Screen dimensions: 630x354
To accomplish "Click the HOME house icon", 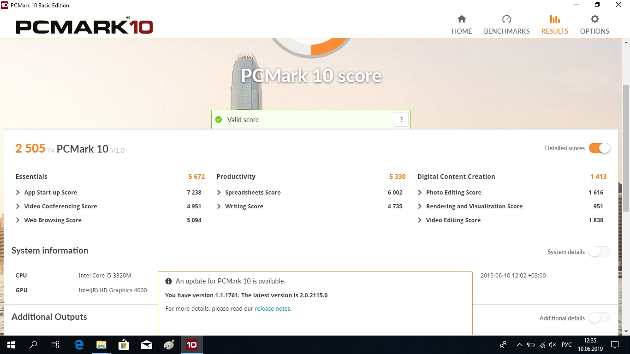I will click(462, 19).
